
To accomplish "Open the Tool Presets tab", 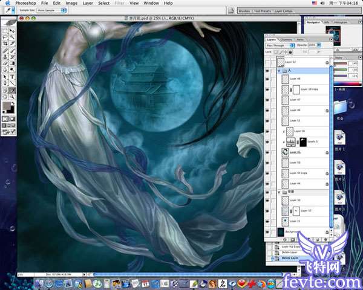I will click(x=262, y=11).
